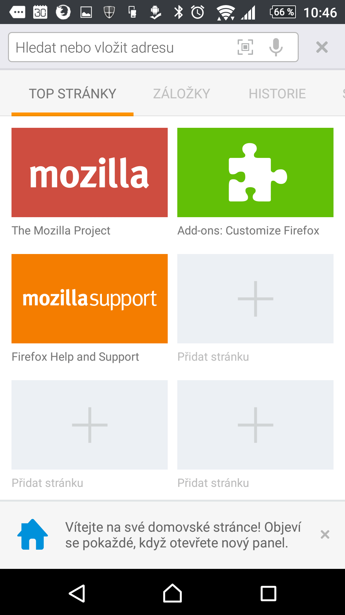
Task: Tap the blue home icon in banner
Action: tap(33, 534)
